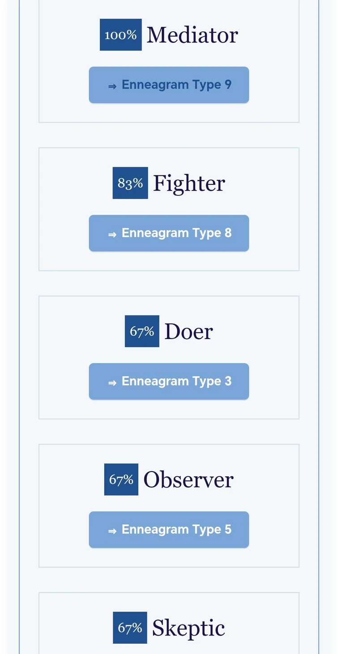Click the 67% badge beside Doer
This screenshot has width=338, height=654.
click(142, 331)
